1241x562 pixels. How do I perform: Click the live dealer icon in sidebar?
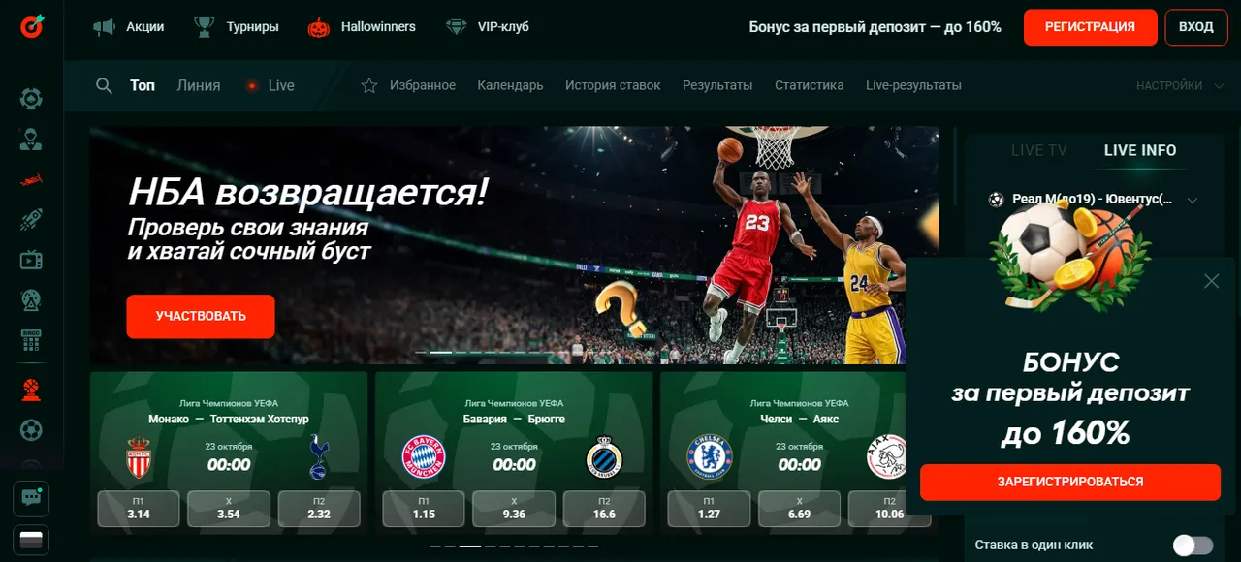coord(30,139)
